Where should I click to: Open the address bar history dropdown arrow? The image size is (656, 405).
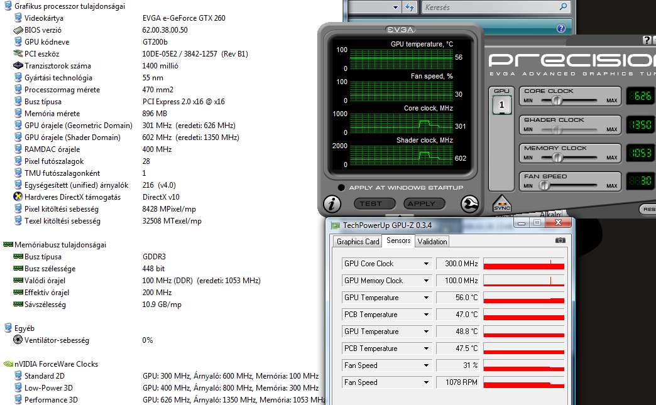[x=395, y=7]
